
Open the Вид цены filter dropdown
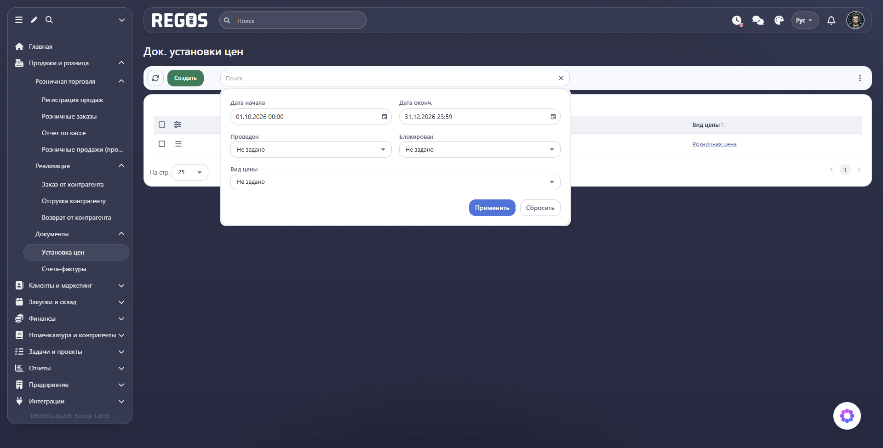(x=396, y=182)
